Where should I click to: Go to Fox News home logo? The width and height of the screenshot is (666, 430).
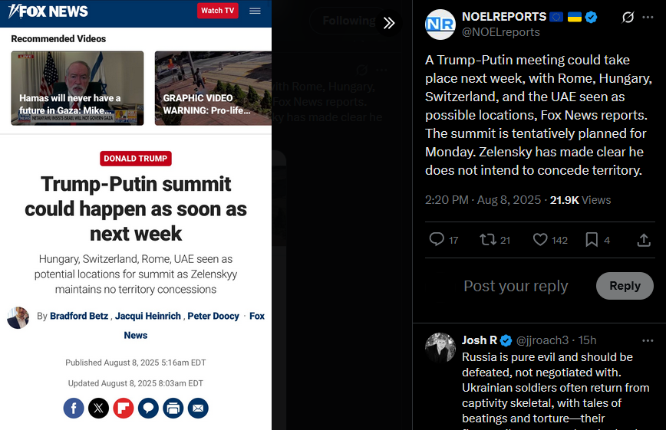tap(48, 11)
